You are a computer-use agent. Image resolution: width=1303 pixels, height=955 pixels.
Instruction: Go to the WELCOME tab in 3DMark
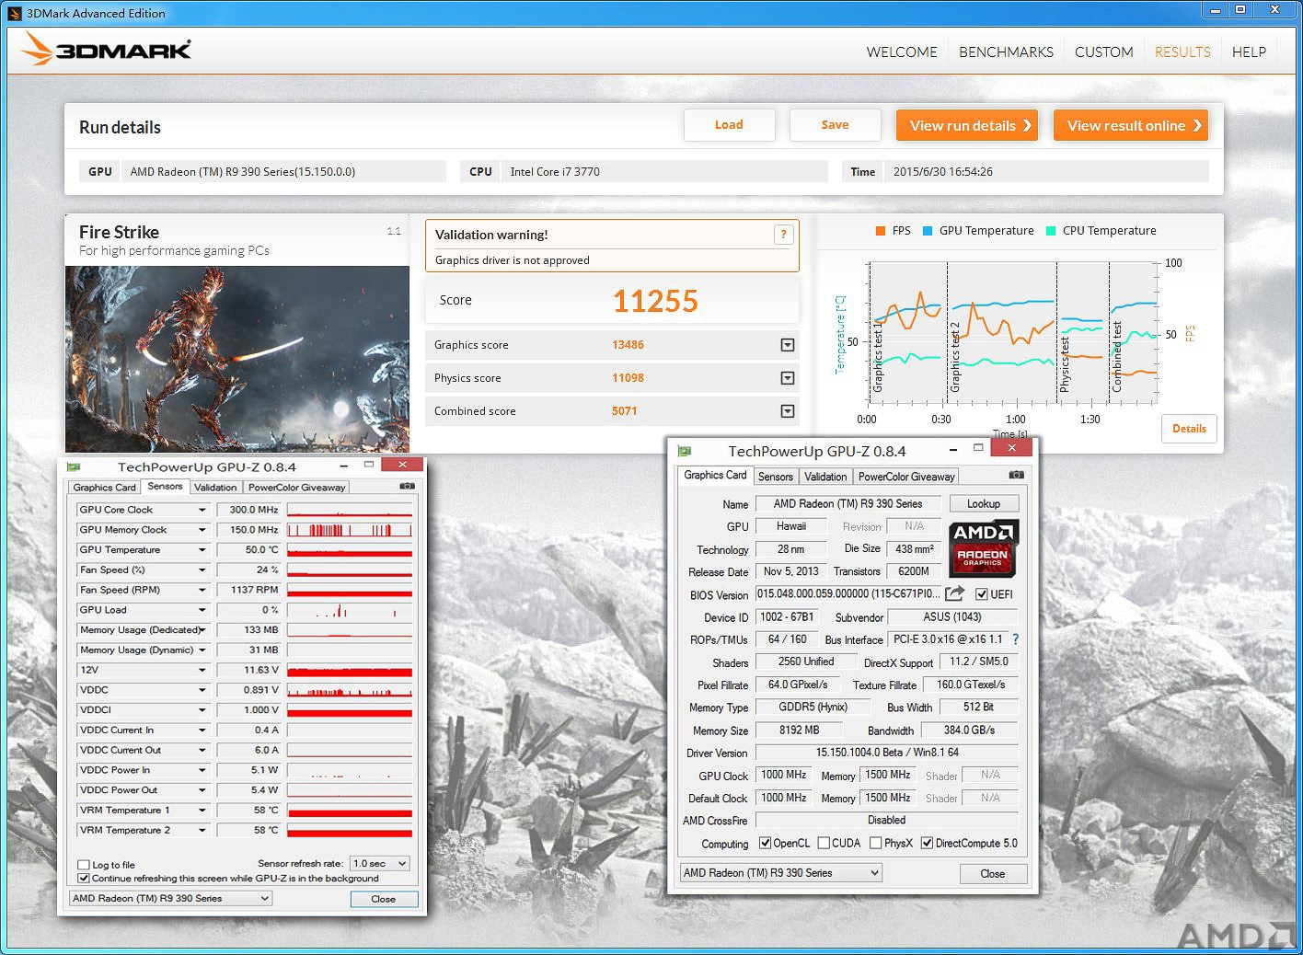click(x=902, y=52)
